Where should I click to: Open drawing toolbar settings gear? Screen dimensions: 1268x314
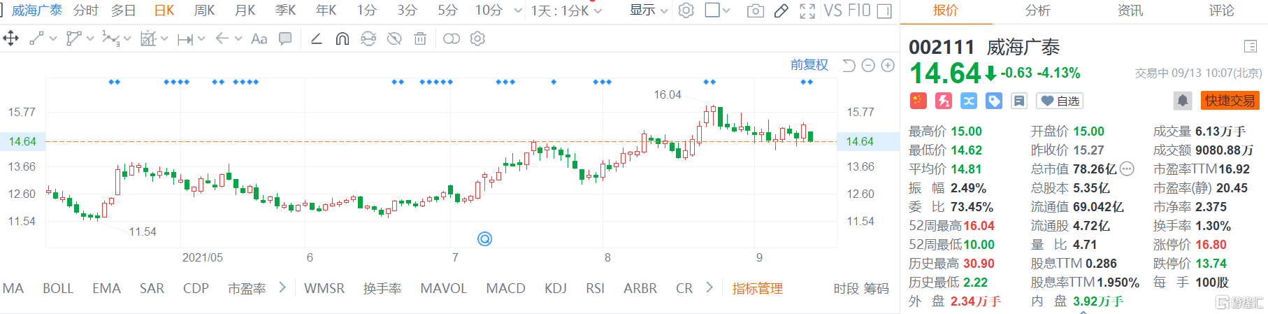(477, 38)
